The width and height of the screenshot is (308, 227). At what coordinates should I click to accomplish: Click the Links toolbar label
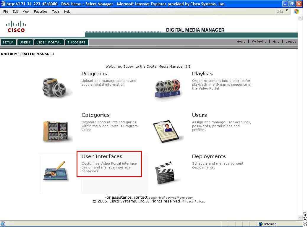click(280, 12)
